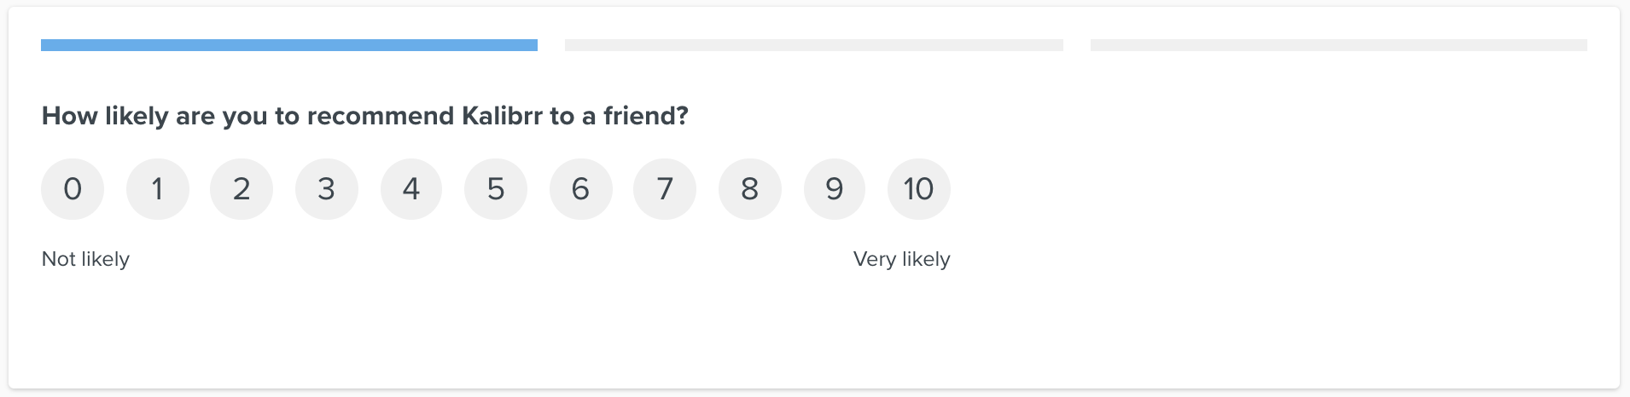The image size is (1630, 397).
Task: Pick the score 2 option
Action: click(x=242, y=189)
